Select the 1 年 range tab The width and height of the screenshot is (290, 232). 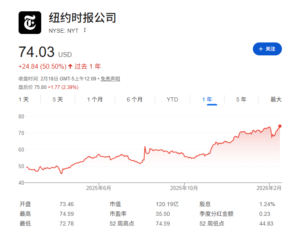pos(207,99)
